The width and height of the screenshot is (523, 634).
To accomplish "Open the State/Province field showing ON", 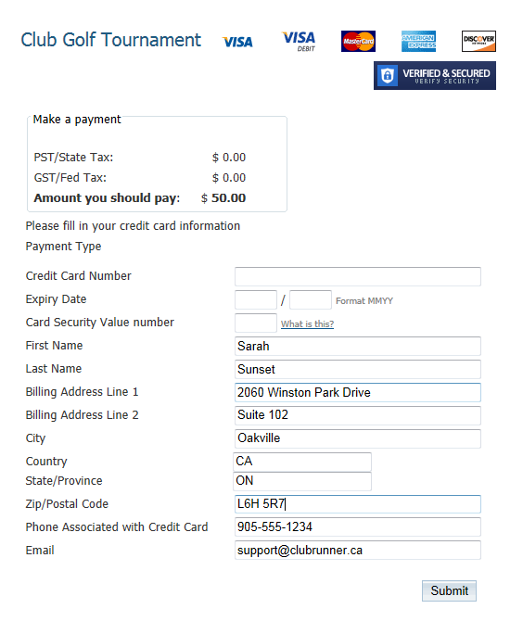I will [302, 481].
